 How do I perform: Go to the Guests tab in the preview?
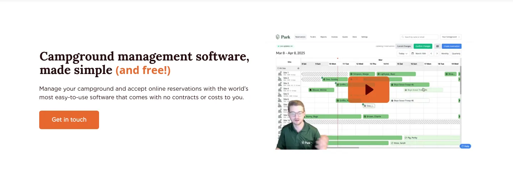point(345,37)
